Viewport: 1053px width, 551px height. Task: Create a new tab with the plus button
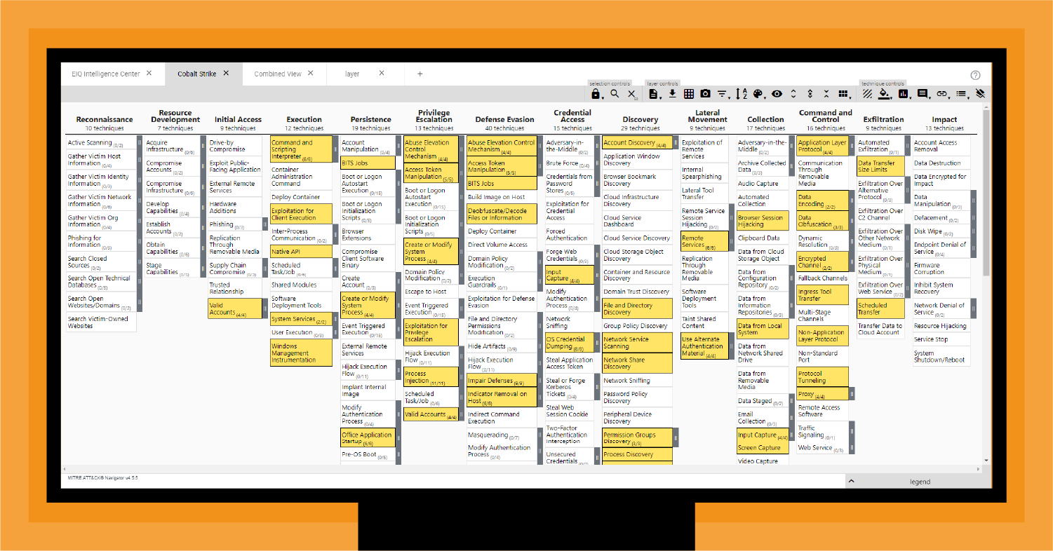click(x=419, y=73)
